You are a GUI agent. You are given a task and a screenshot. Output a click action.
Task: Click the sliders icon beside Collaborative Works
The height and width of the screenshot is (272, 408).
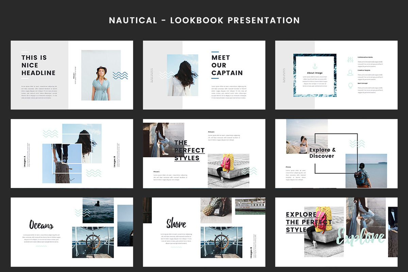(x=350, y=59)
